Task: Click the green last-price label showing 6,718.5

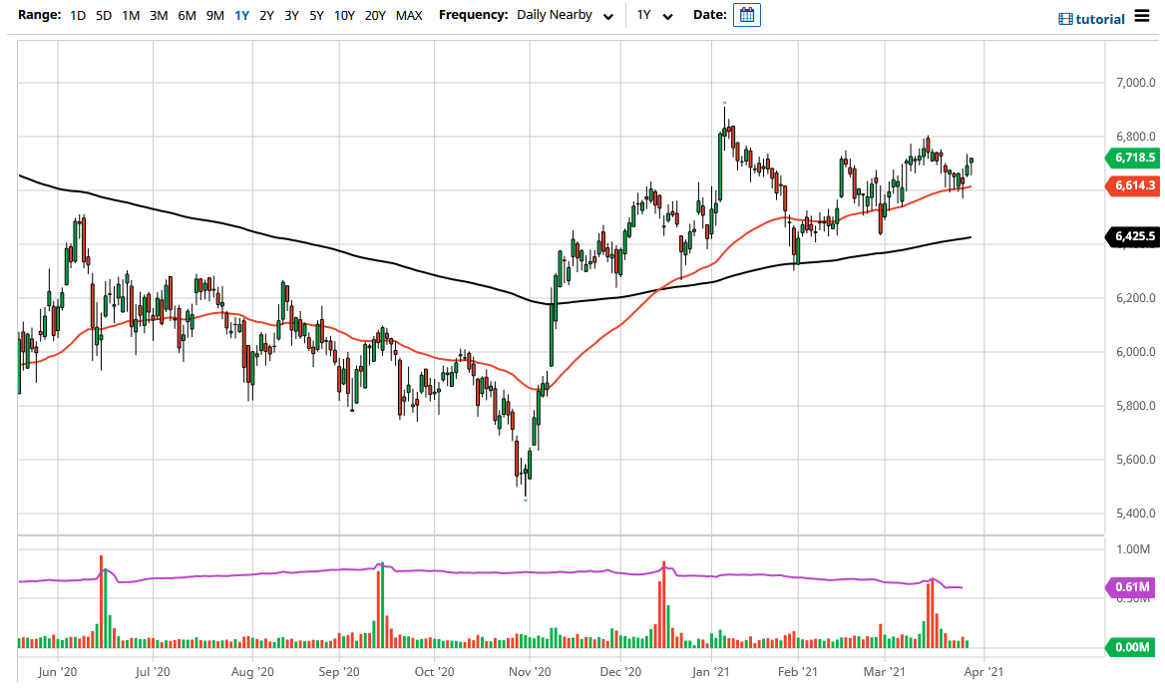Action: pos(1134,159)
